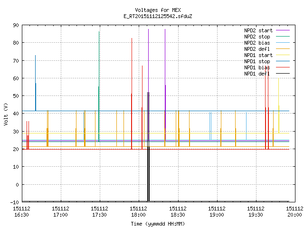Click the y-axis tick label 50
The height and width of the screenshot is (228, 304).
click(16, 96)
